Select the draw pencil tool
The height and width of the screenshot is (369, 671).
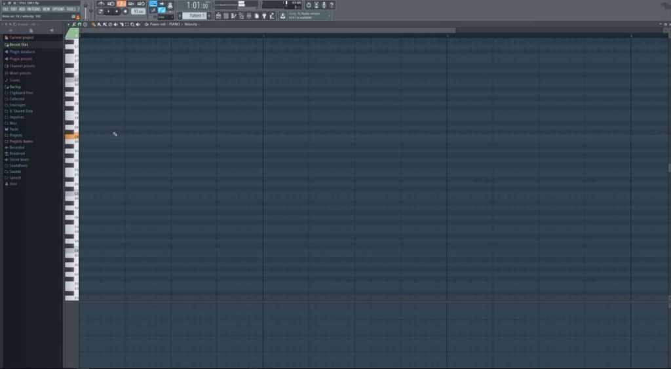93,24
